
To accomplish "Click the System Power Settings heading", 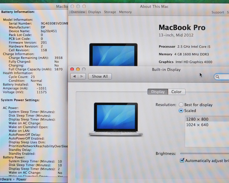I will pyautogui.click(x=20, y=100).
